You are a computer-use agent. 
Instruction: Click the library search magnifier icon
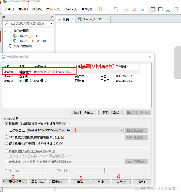pyautogui.click(x=7, y=23)
